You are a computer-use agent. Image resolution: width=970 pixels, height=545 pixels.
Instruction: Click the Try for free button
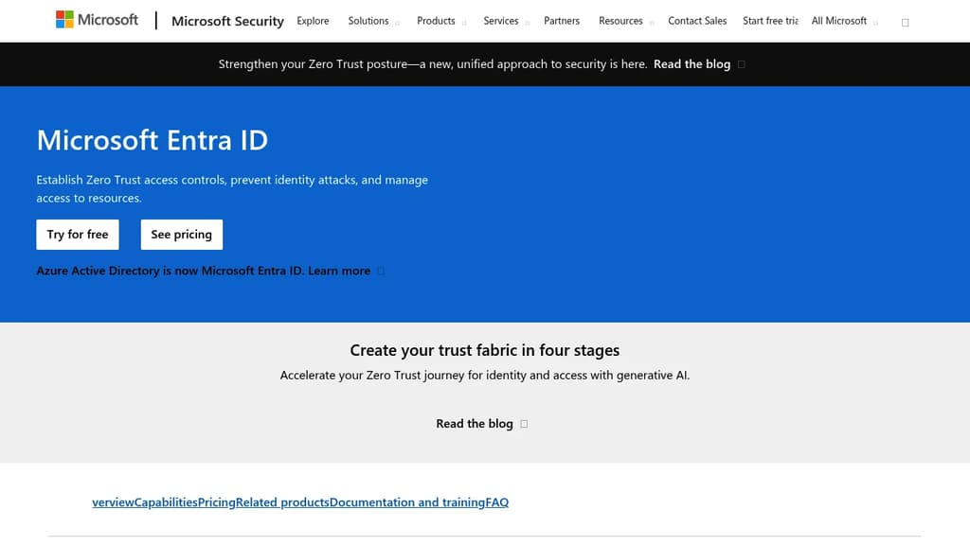(78, 235)
